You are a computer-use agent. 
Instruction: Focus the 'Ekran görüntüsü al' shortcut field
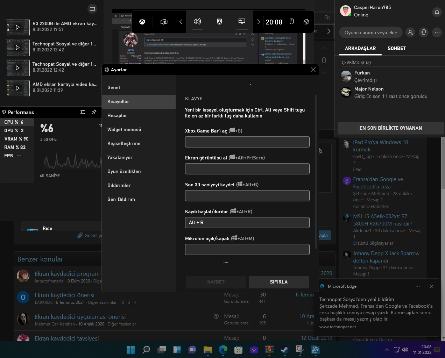coord(247,169)
